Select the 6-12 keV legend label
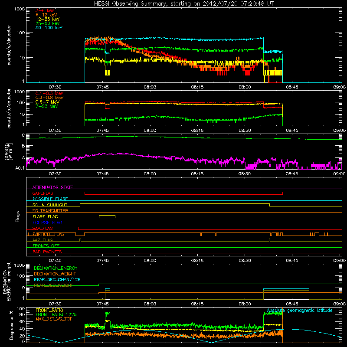The height and width of the screenshot is (347, 347). (46, 15)
